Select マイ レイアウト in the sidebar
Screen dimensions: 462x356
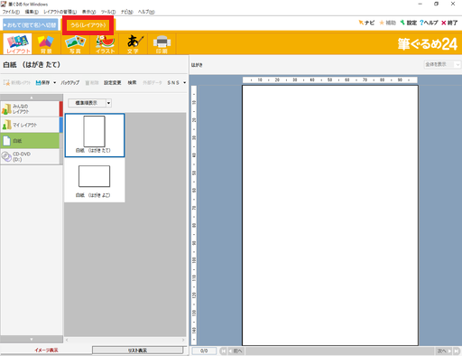(x=30, y=125)
